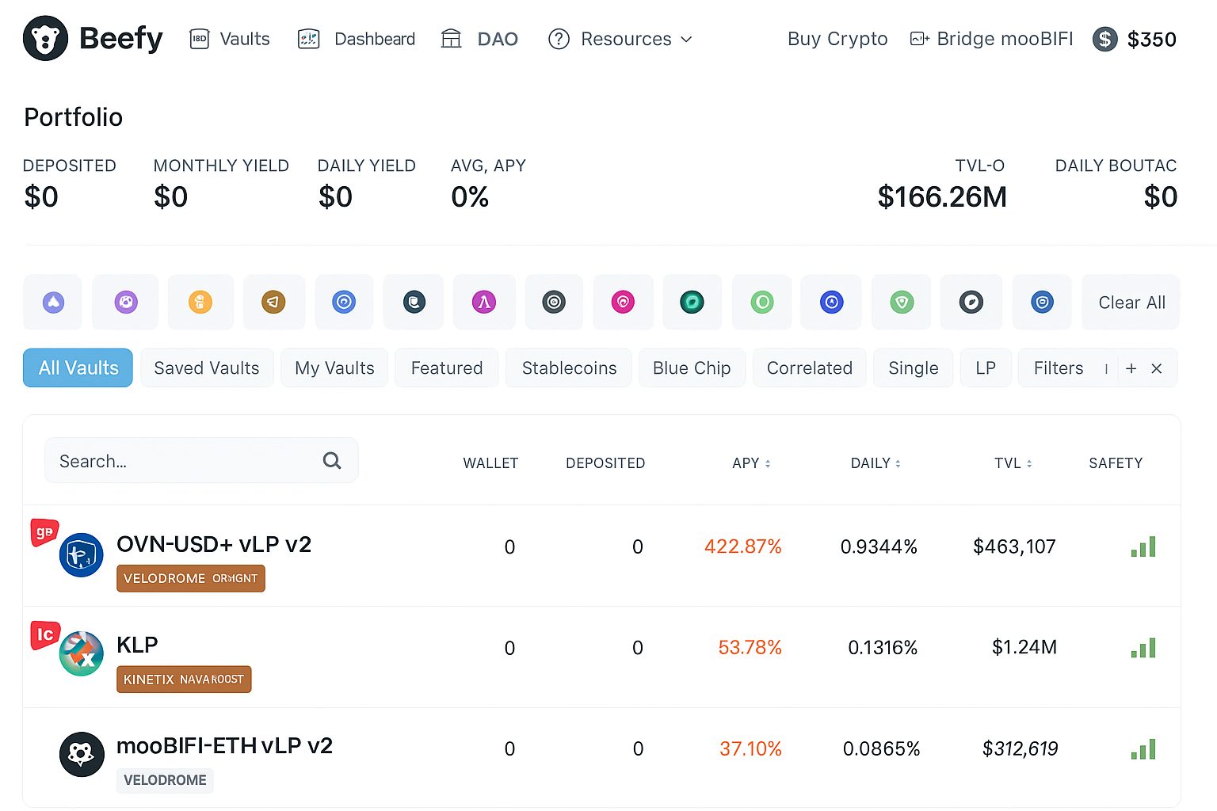
Task: Select the magenta lambda chain icon
Action: 484,302
